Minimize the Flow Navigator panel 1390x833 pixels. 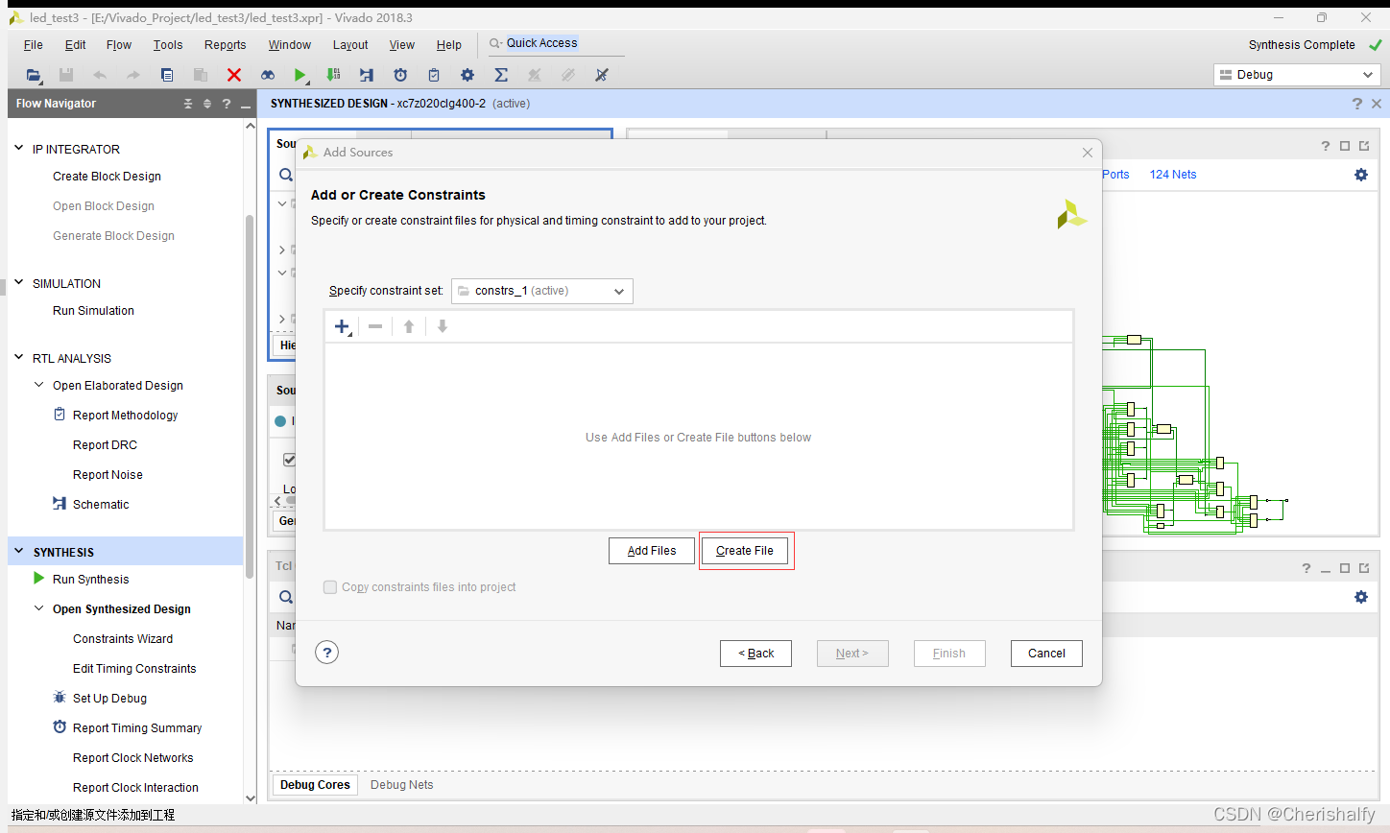coord(246,104)
